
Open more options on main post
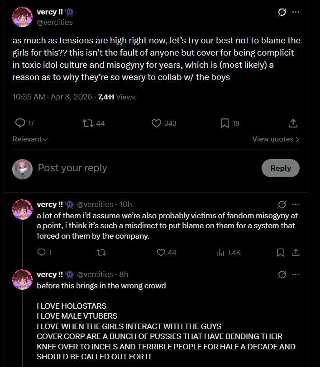tap(296, 12)
